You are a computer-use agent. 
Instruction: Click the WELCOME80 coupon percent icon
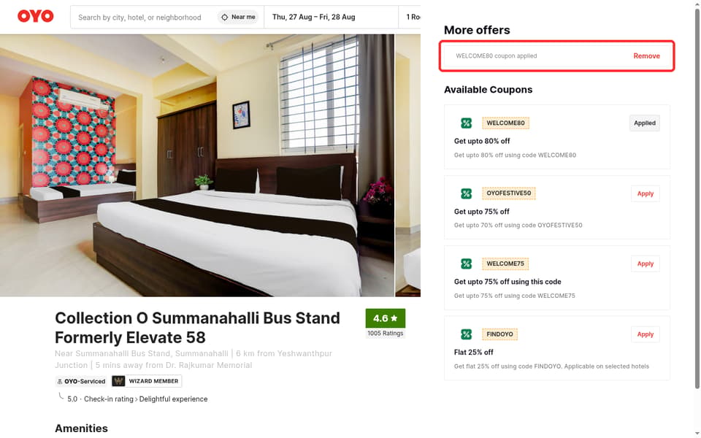pos(467,123)
